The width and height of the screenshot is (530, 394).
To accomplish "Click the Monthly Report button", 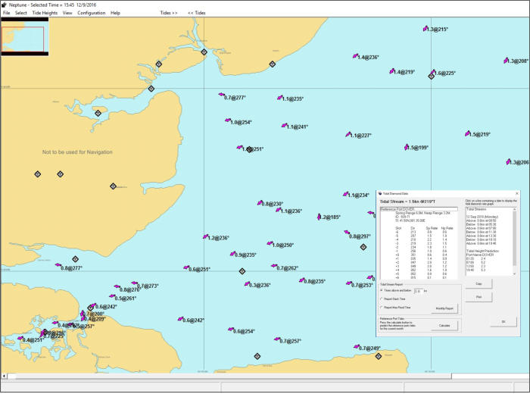I will [445, 308].
